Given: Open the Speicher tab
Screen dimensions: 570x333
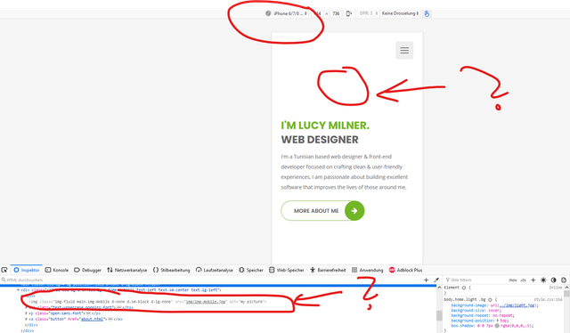Looking at the screenshot, I should click(251, 270).
